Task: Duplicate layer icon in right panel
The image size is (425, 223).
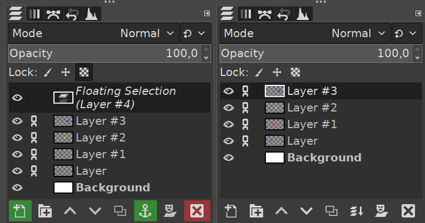Action: tap(331, 211)
